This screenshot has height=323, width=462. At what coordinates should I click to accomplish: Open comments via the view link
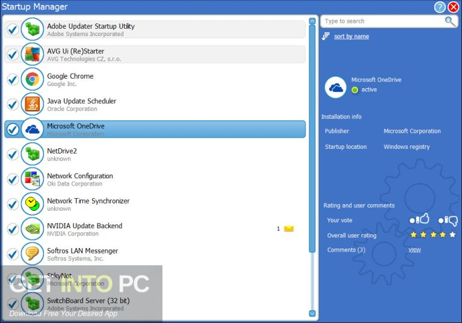click(414, 250)
